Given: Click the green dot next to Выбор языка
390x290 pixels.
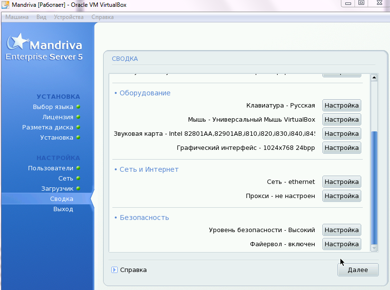Looking at the screenshot, I should click(78, 107).
